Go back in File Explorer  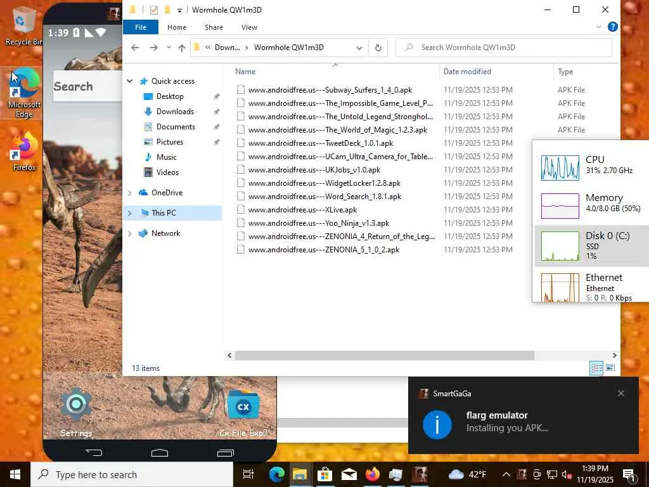[x=135, y=48]
